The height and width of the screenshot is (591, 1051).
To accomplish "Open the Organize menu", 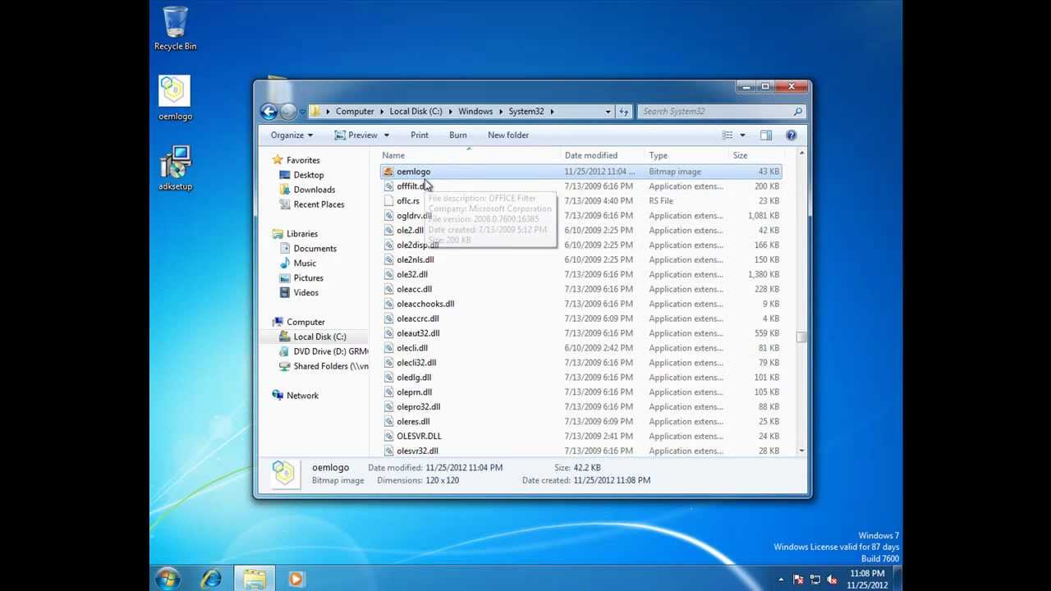I will click(x=291, y=135).
